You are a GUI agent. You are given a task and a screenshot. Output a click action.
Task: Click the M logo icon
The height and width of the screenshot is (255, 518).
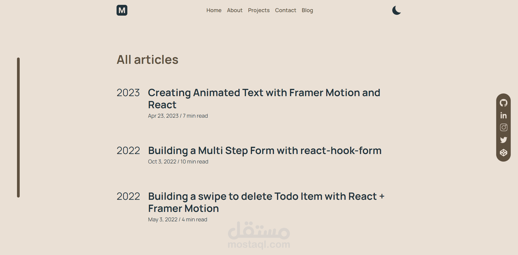coord(122,10)
